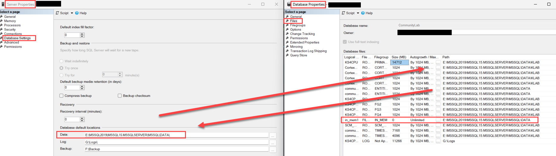Click the Filegroups page wrench icon
The image size is (556, 156).
tap(287, 25)
